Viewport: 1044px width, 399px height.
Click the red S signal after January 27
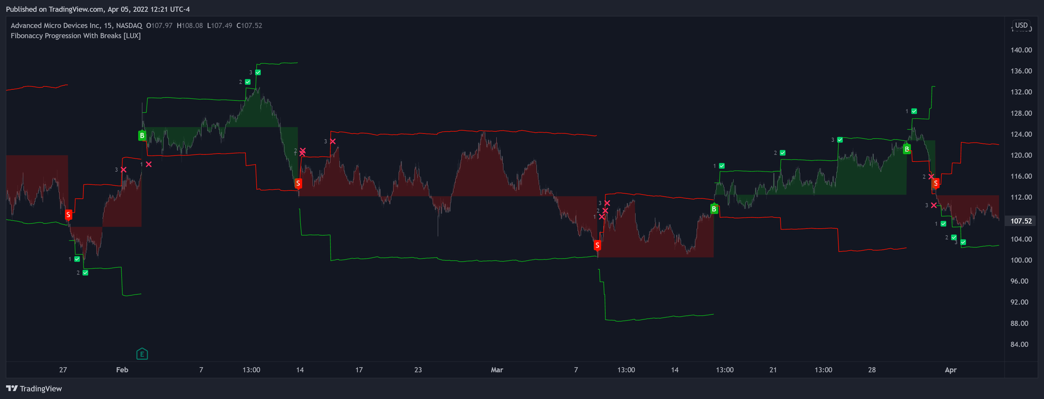tap(68, 215)
